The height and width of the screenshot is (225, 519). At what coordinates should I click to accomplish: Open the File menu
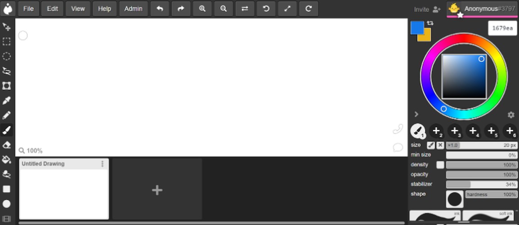point(28,9)
